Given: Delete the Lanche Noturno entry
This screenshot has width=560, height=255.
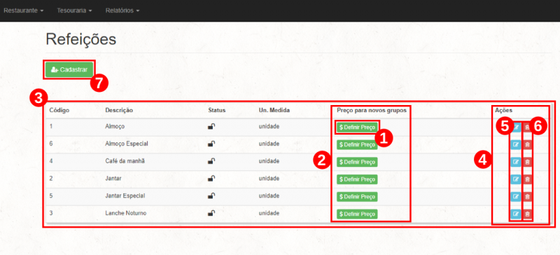Looking at the screenshot, I should pos(528,214).
